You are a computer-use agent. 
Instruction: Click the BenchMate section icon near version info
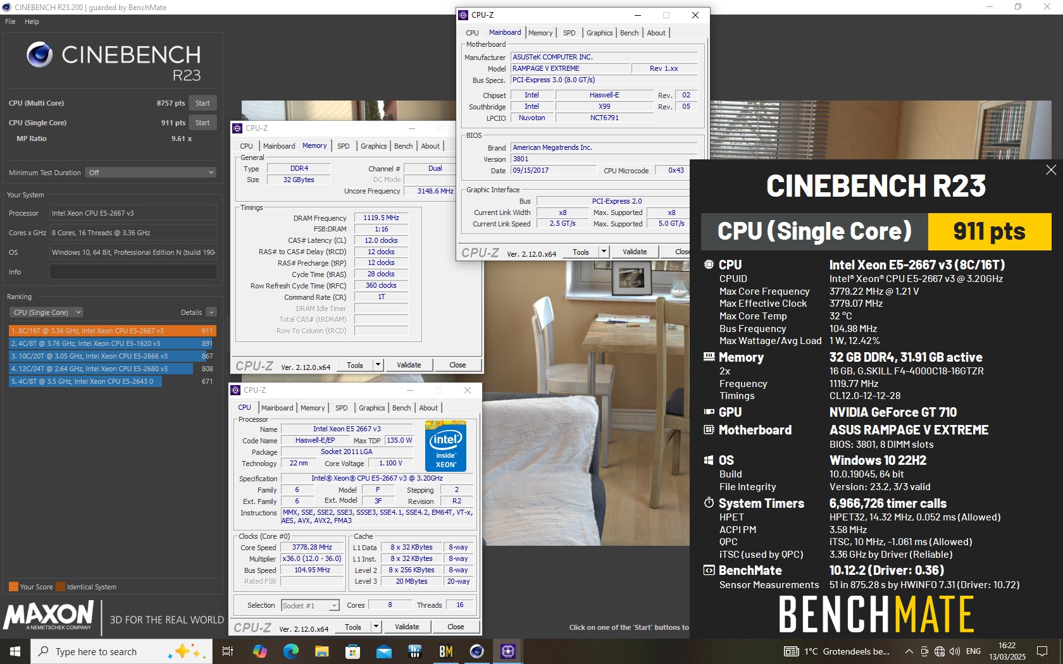tap(709, 570)
